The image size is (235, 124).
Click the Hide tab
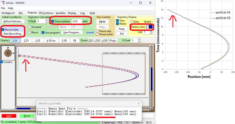[92, 13]
